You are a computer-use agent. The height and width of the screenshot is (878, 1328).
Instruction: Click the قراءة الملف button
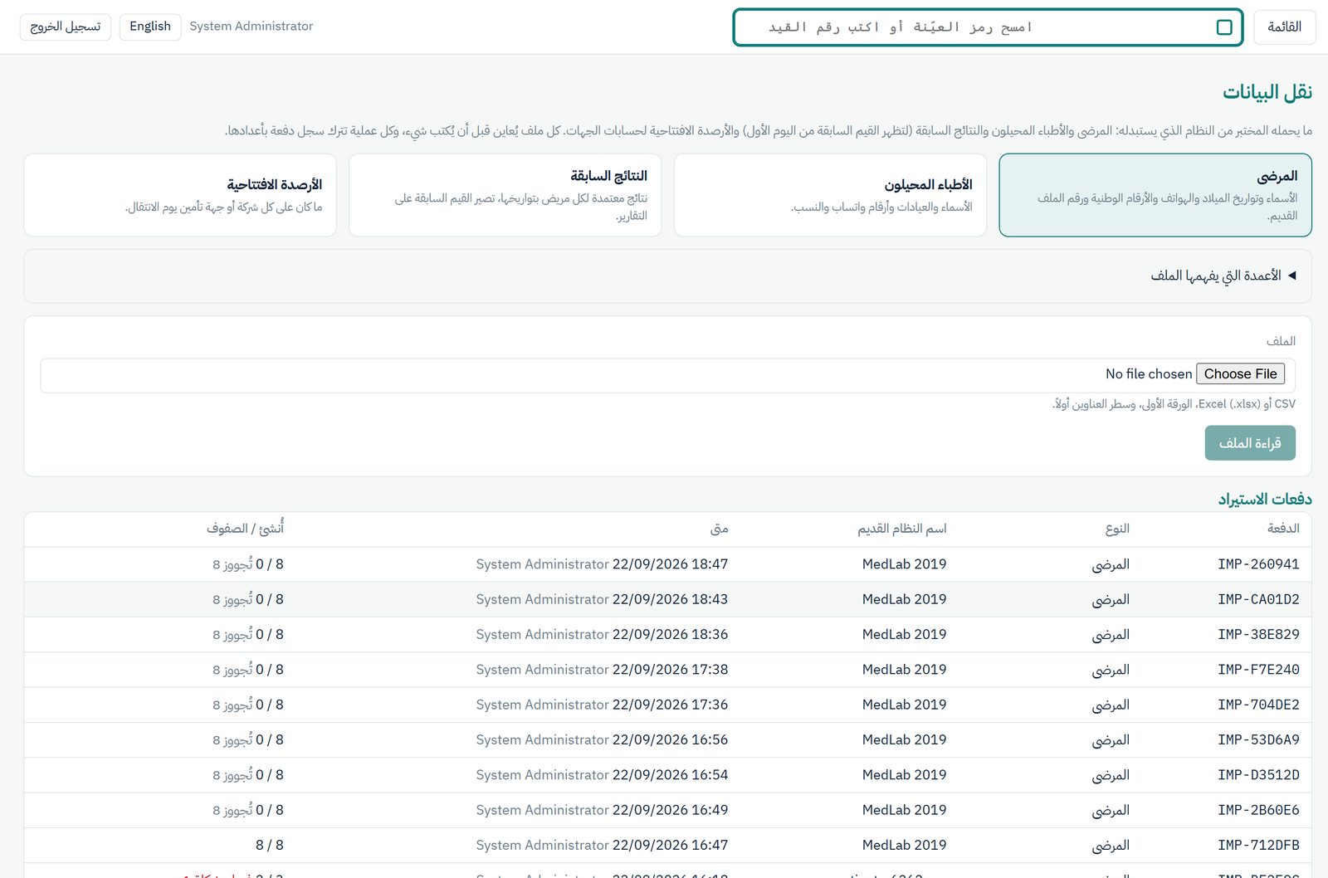(x=1250, y=443)
